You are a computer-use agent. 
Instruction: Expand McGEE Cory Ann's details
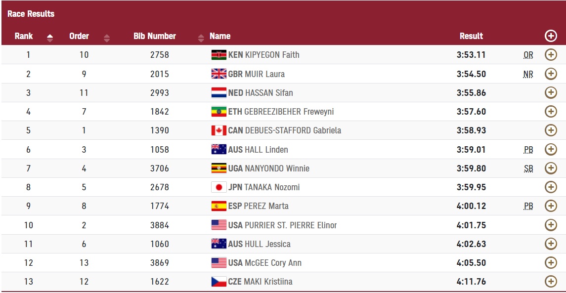[551, 263]
